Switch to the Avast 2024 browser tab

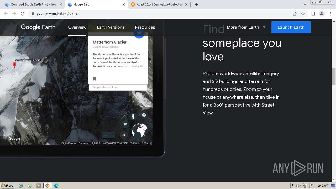[159, 4]
